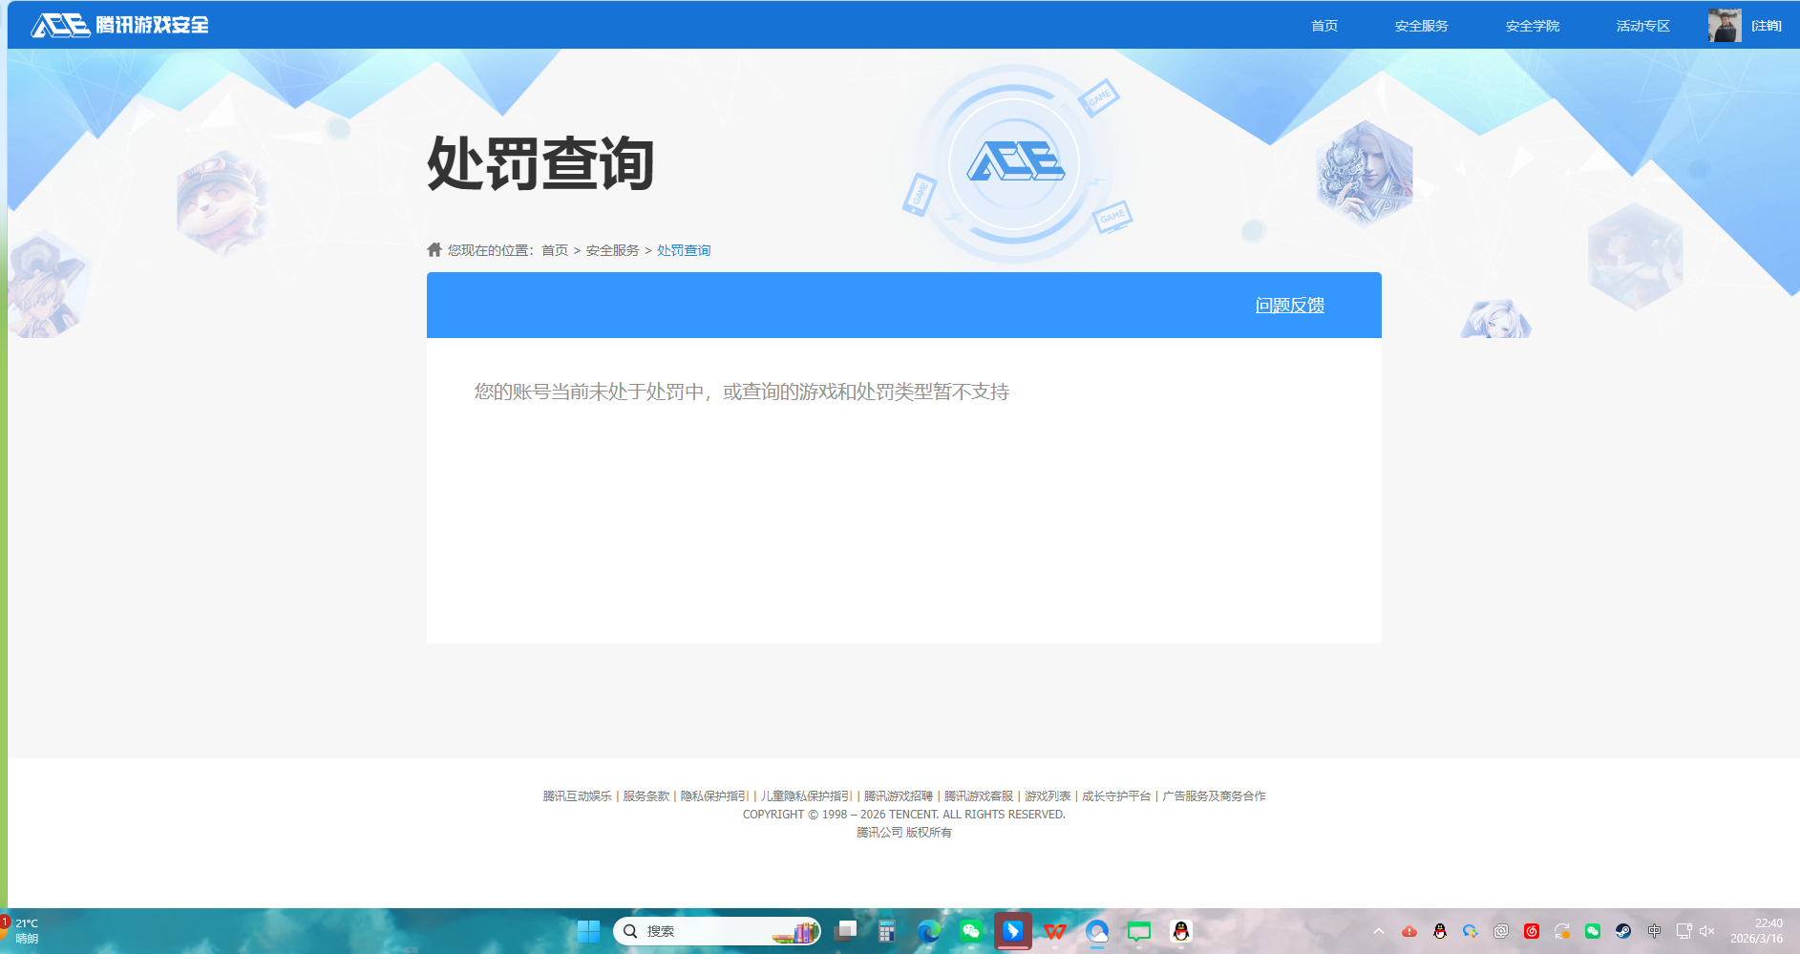1800x954 pixels.
Task: Click 注销 to log out
Action: point(1768,26)
